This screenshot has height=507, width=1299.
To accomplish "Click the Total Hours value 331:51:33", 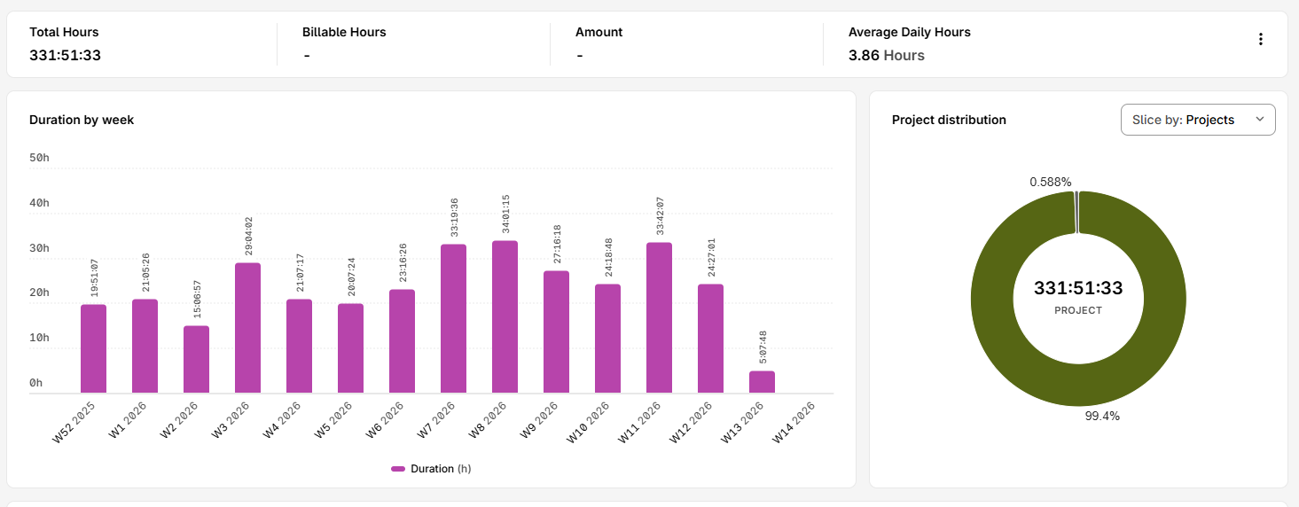I will [x=65, y=55].
